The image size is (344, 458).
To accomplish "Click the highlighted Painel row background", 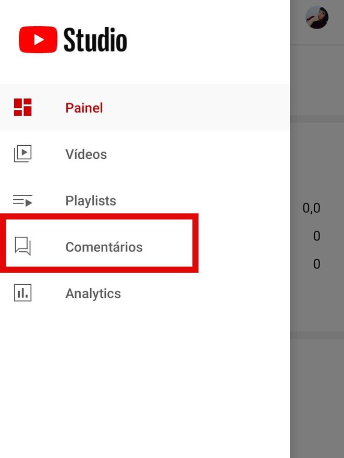I will (x=145, y=107).
